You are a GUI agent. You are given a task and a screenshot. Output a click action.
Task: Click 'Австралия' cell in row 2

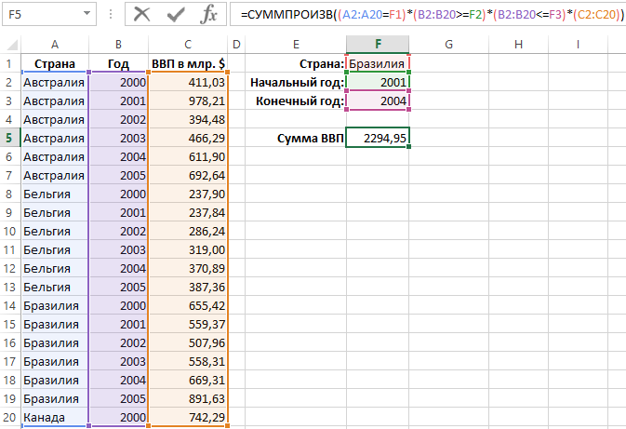[55, 82]
